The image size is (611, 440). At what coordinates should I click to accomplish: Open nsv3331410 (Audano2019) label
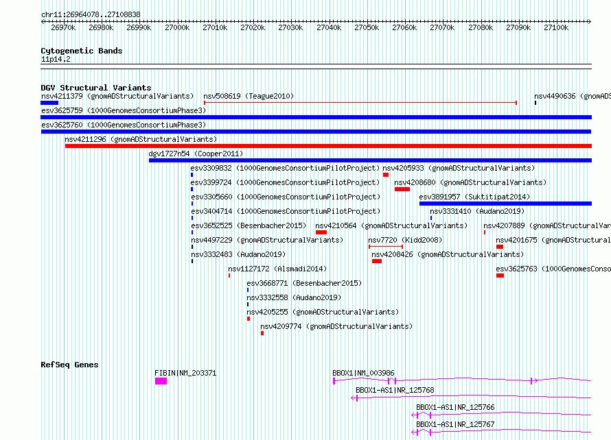[477, 211]
